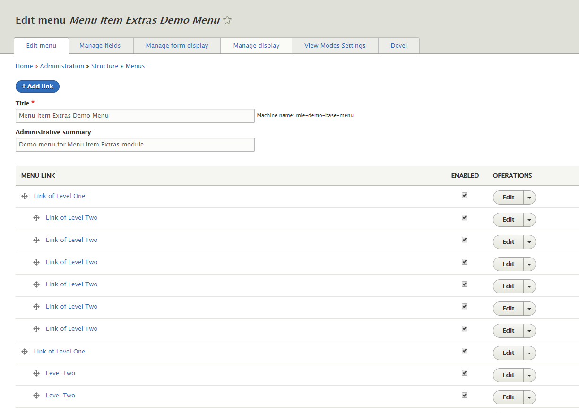Screen dimensions: 579x413
Task: Uncheck Enabled for third Link of Level Two
Action: [465, 262]
